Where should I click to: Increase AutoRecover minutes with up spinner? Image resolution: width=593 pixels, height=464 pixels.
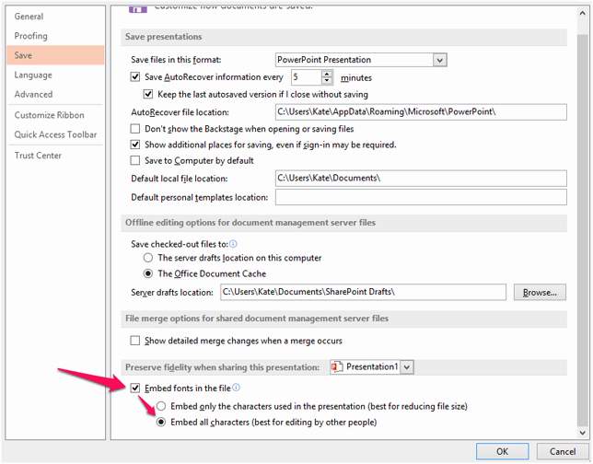[x=327, y=74]
